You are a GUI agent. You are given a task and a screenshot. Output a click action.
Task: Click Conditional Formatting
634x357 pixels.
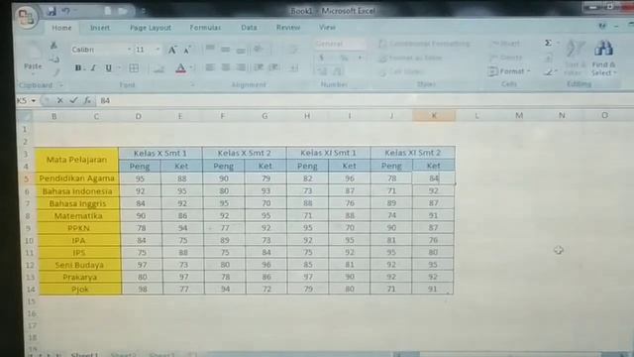click(x=424, y=44)
